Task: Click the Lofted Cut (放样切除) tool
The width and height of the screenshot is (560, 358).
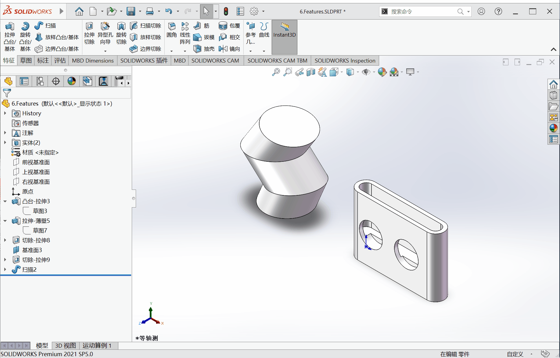Action: click(145, 37)
